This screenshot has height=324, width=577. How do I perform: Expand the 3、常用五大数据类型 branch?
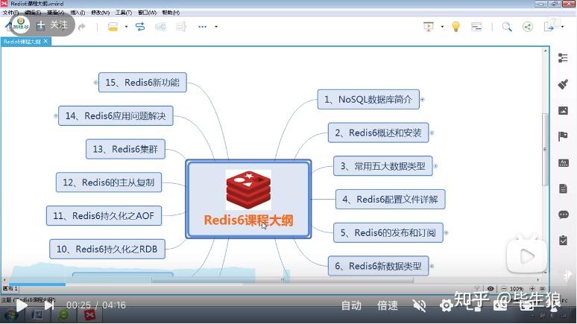click(435, 166)
